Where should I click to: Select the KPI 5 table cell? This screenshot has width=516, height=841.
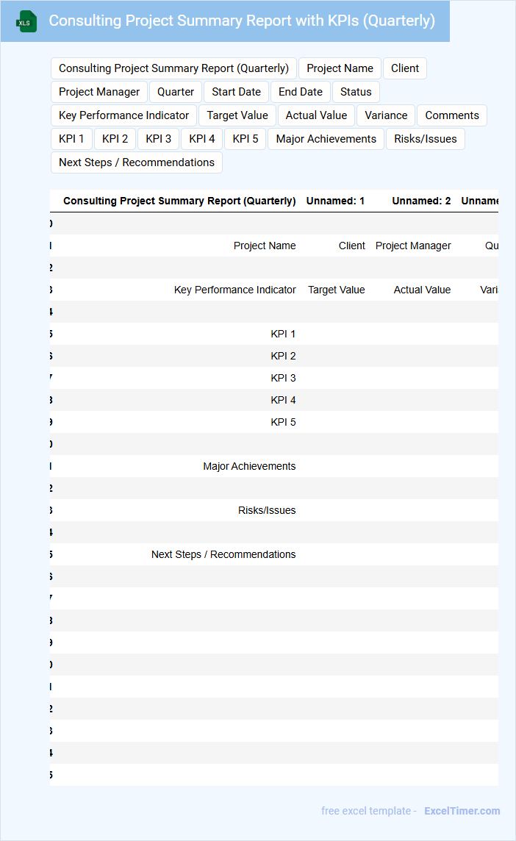(283, 422)
